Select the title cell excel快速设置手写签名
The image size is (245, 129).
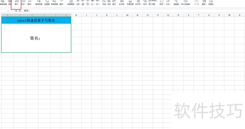(x=36, y=20)
